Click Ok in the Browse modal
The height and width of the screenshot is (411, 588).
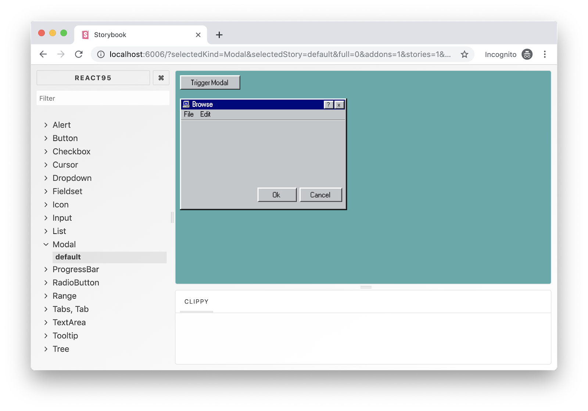(277, 195)
